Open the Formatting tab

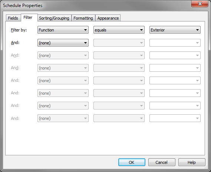(83, 18)
